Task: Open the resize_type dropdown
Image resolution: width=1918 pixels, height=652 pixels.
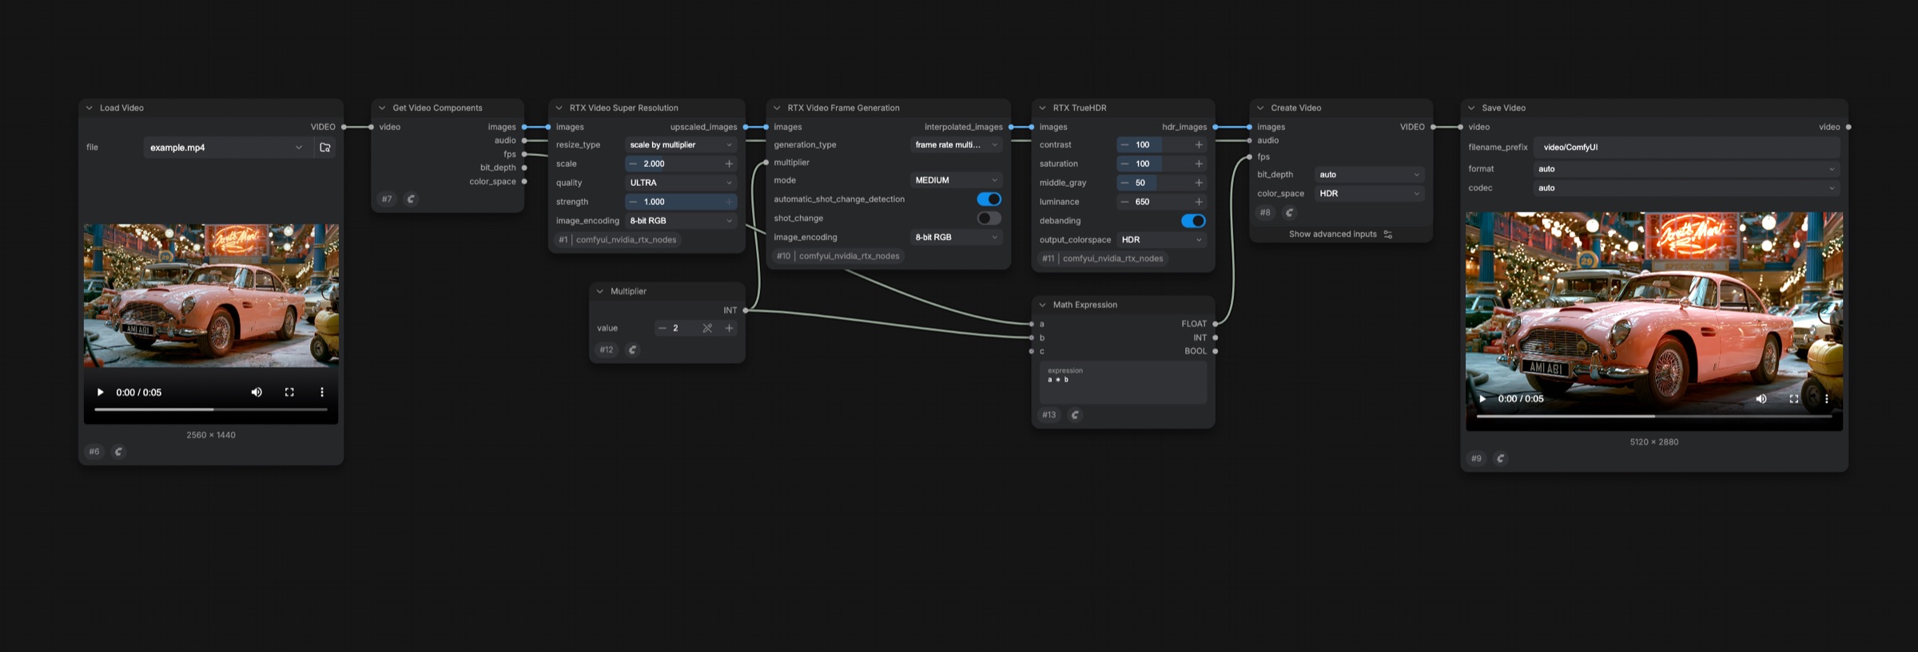Action: click(681, 144)
